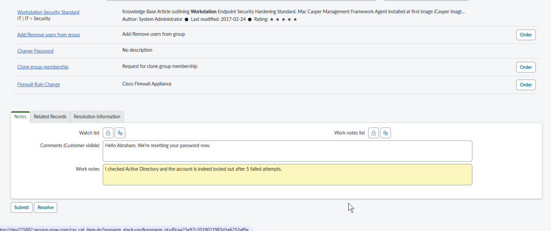Order the Firewall Rule Change item
This screenshot has width=551, height=231.
click(526, 85)
